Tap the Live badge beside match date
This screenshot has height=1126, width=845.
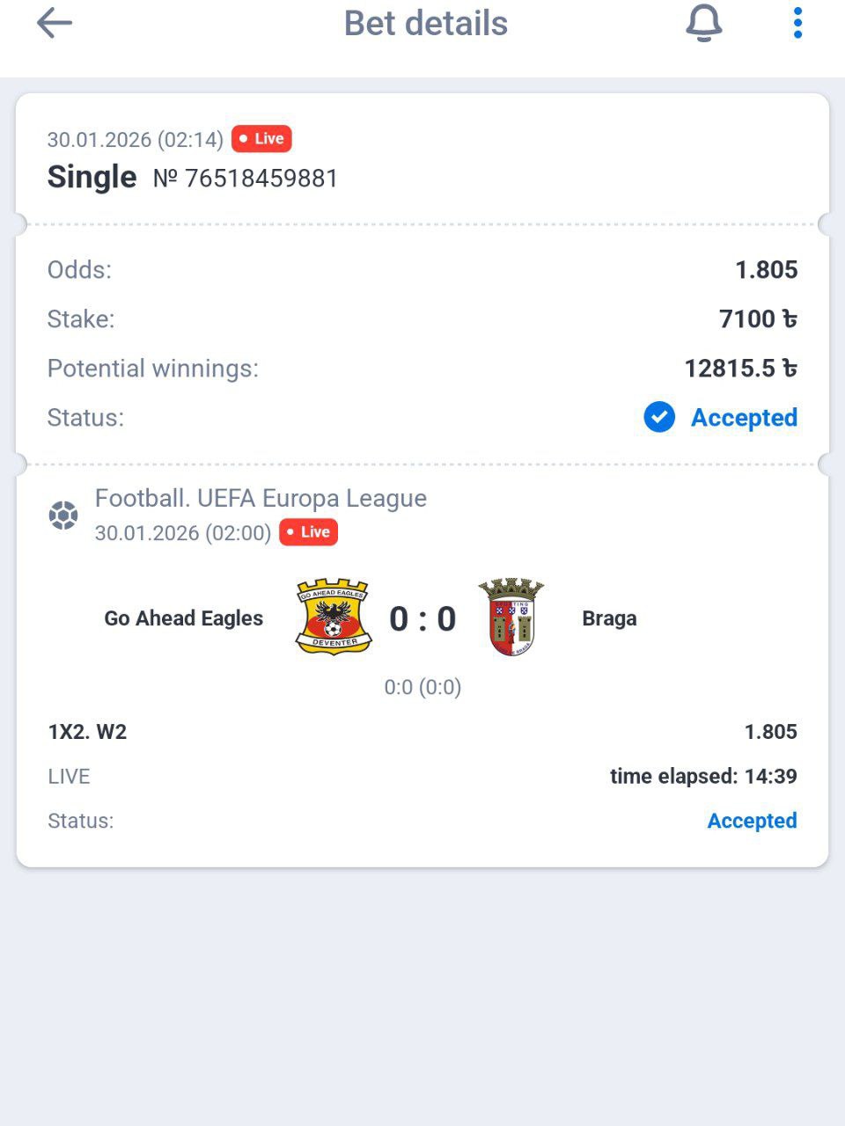click(308, 532)
